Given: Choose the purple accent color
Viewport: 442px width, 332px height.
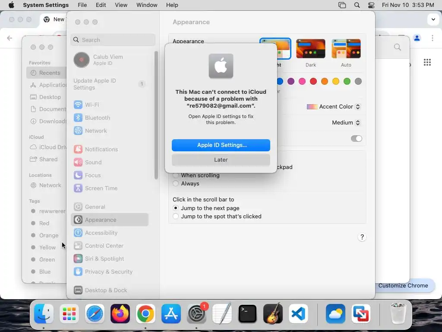Looking at the screenshot, I should tap(291, 81).
